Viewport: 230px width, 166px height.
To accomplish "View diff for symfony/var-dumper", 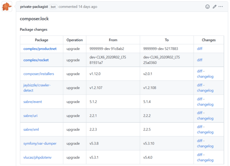I will pos(200,141).
